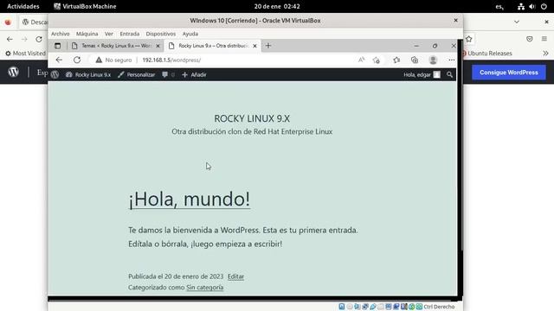Image resolution: width=554 pixels, height=311 pixels.
Task: Open the 'Sin categoría' category link
Action: pyautogui.click(x=205, y=287)
